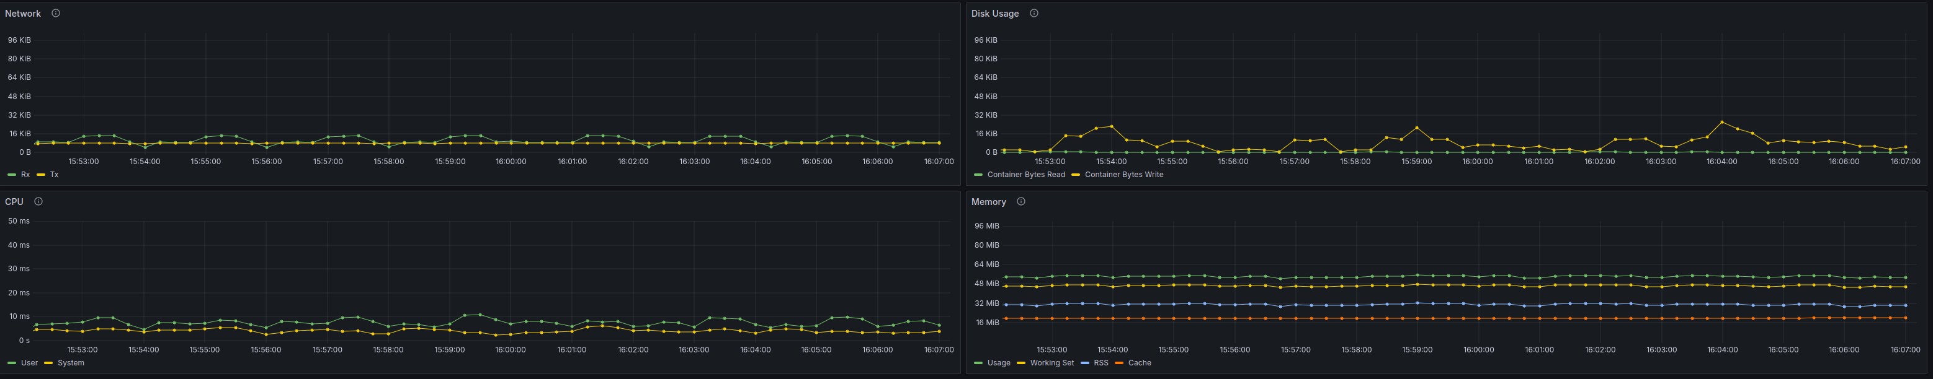
Task: Click the info icon beside the Network title
Action: tap(56, 14)
